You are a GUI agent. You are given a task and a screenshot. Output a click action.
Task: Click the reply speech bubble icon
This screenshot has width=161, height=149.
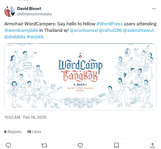(x=8, y=145)
